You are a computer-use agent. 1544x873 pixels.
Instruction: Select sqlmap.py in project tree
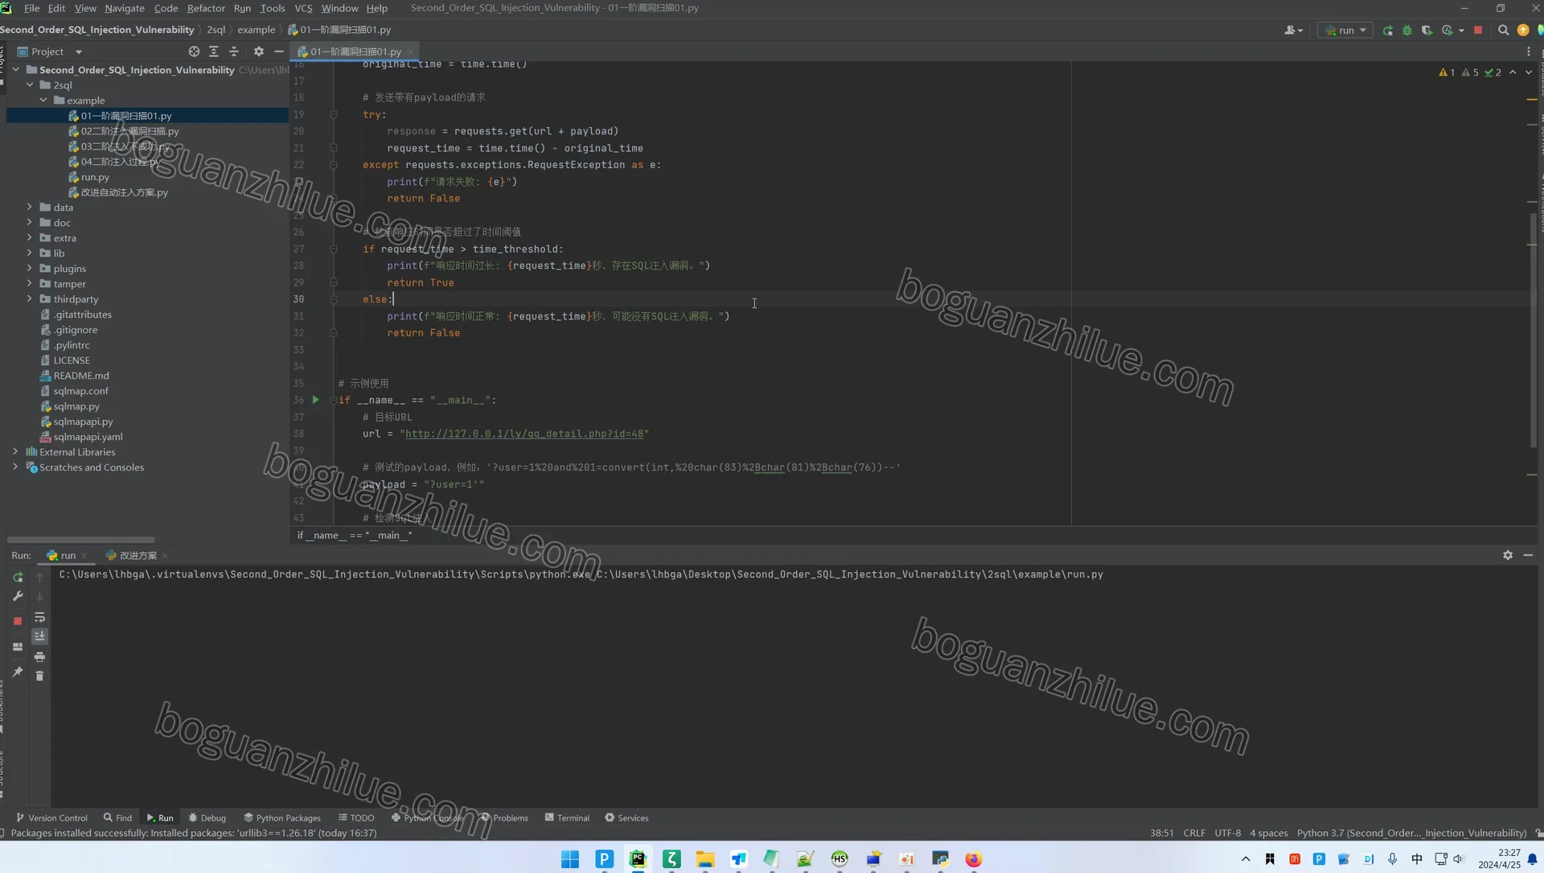(x=76, y=406)
